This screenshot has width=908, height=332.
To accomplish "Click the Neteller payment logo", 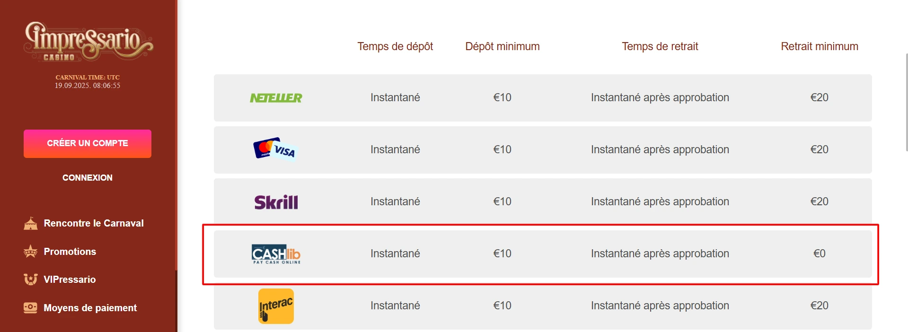I will tap(276, 98).
